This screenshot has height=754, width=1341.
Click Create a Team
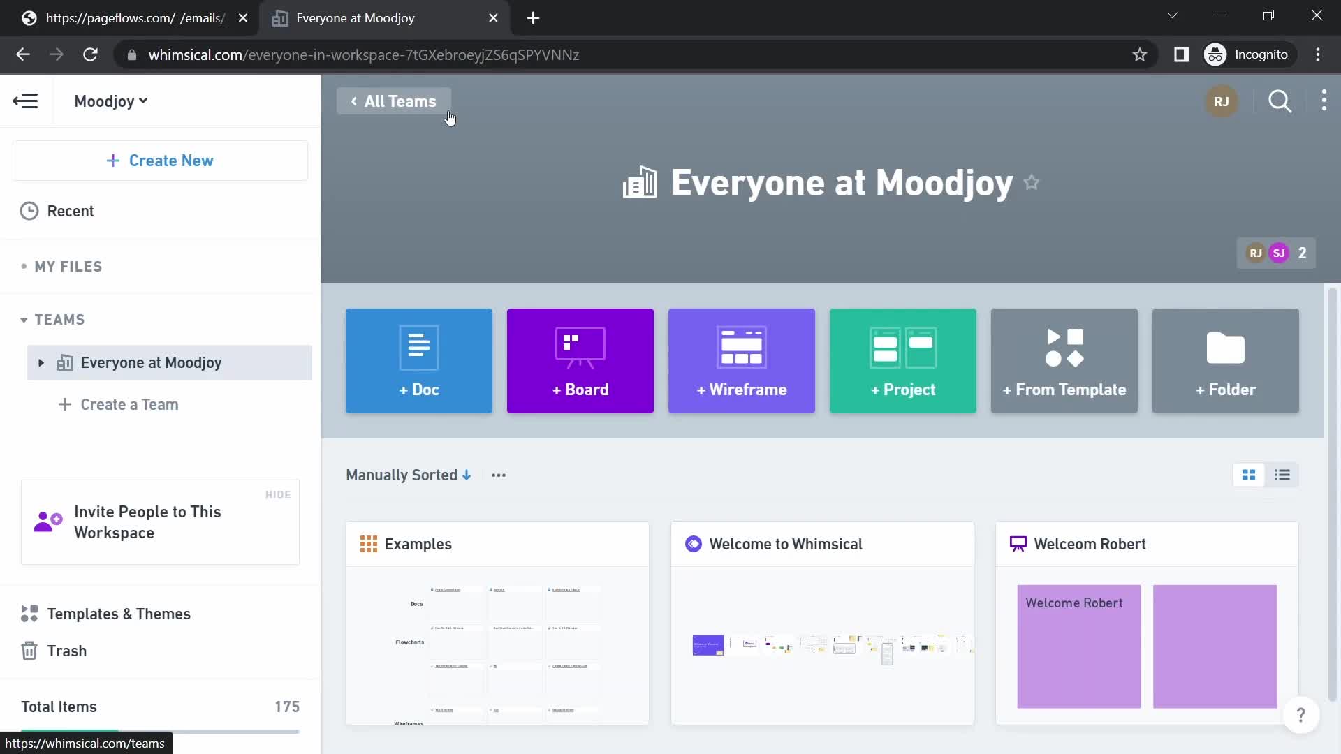tap(129, 405)
